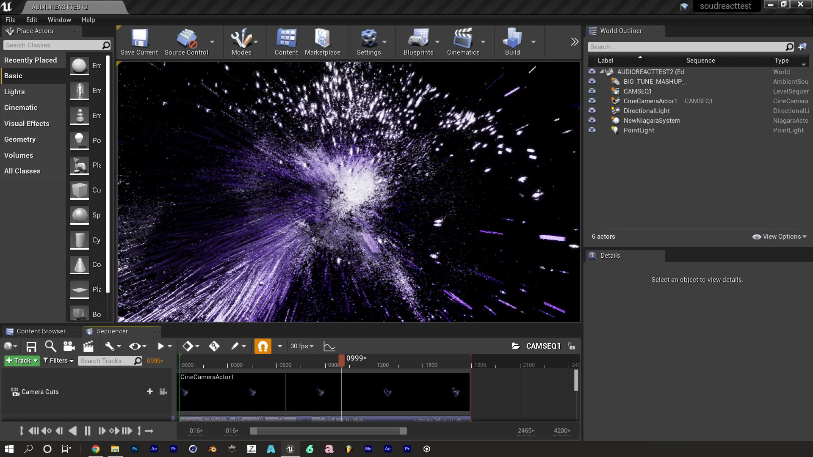The height and width of the screenshot is (457, 813).
Task: Click the green Track add button
Action: pyautogui.click(x=22, y=361)
